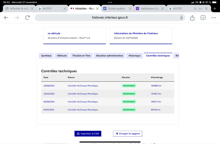Open the Situation administrative tab

[109, 56]
